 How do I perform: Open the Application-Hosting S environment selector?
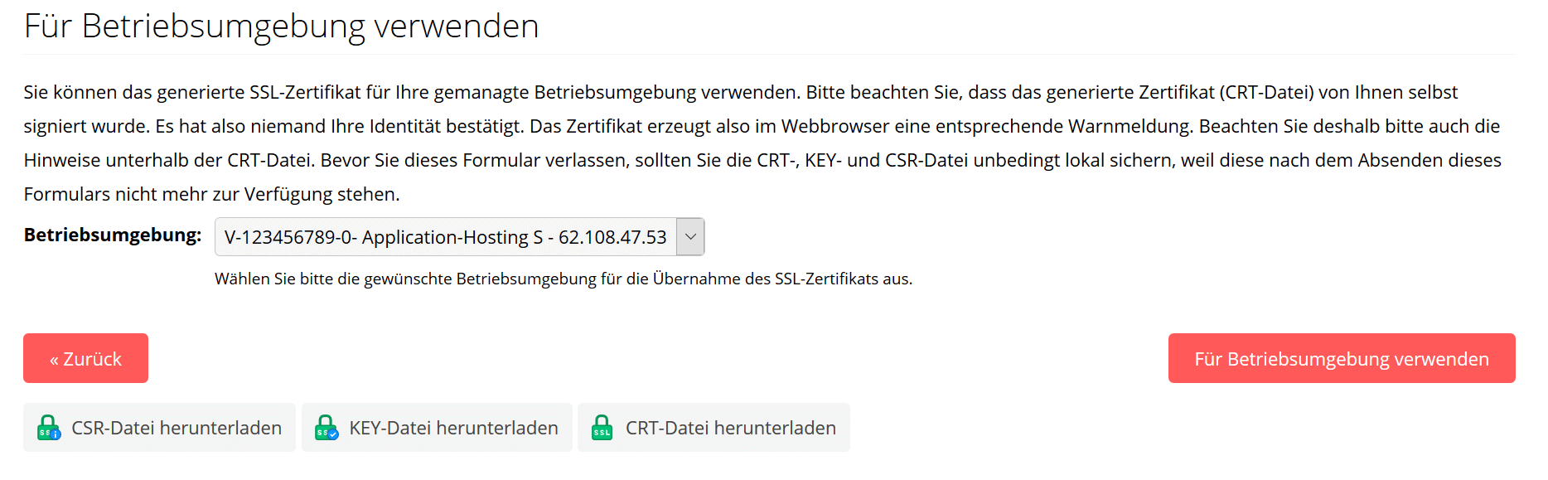[460, 237]
